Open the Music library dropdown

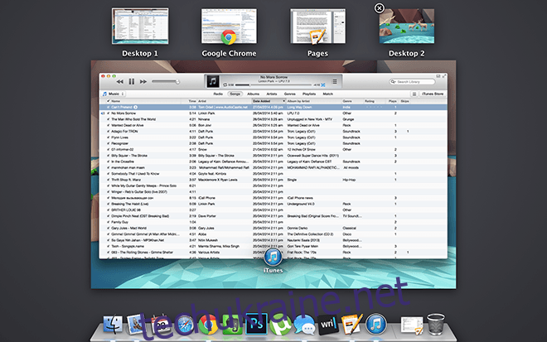click(x=114, y=94)
